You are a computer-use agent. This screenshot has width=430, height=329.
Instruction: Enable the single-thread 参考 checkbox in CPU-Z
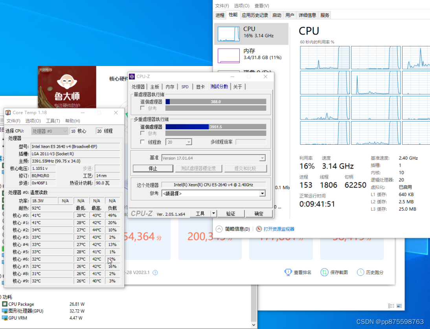pyautogui.click(x=143, y=108)
